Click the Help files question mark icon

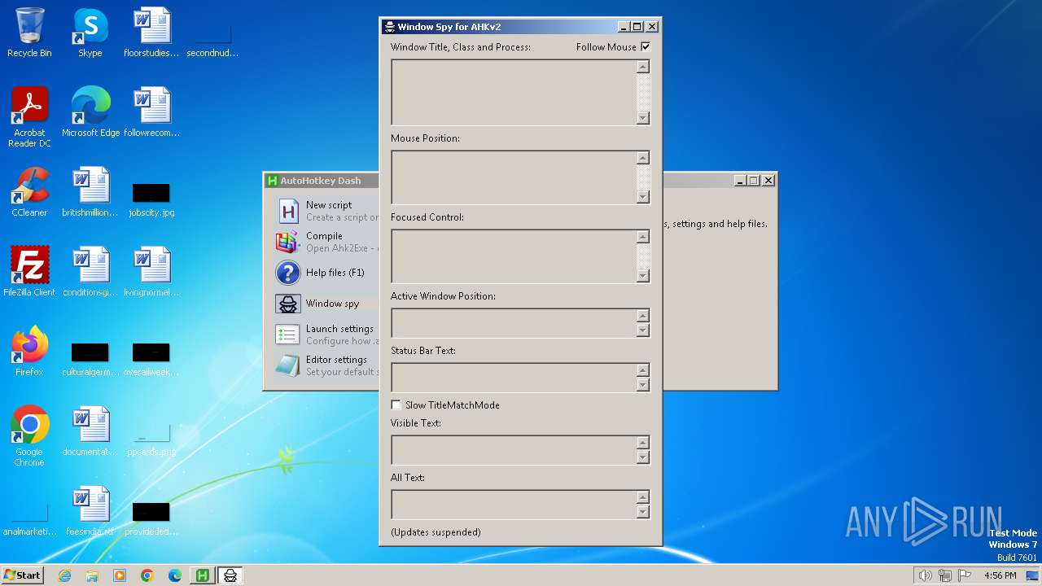coord(288,273)
